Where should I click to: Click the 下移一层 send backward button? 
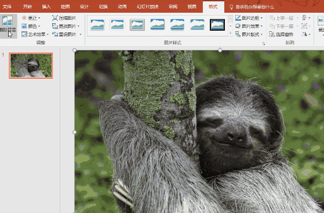[x=282, y=26]
